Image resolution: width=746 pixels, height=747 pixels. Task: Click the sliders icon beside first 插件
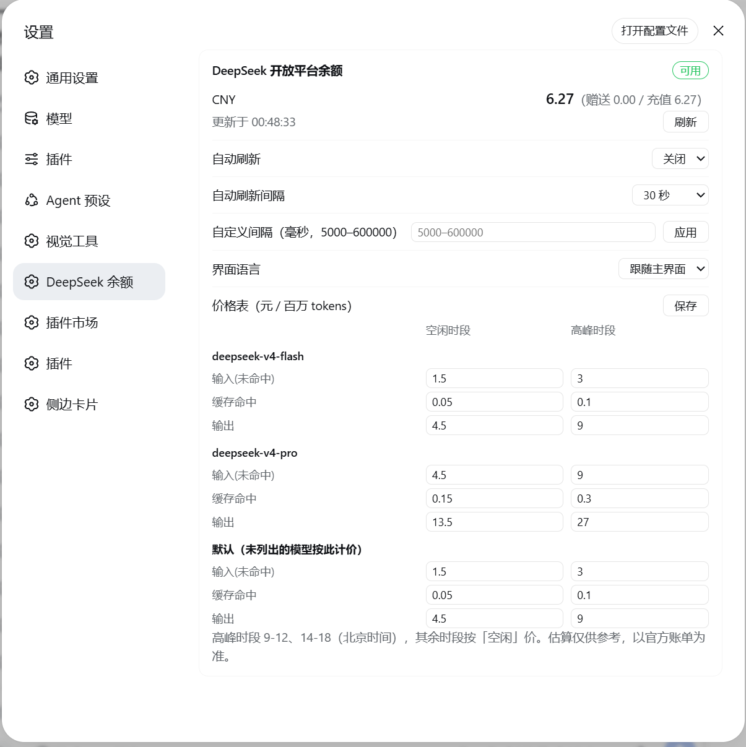[x=32, y=159]
